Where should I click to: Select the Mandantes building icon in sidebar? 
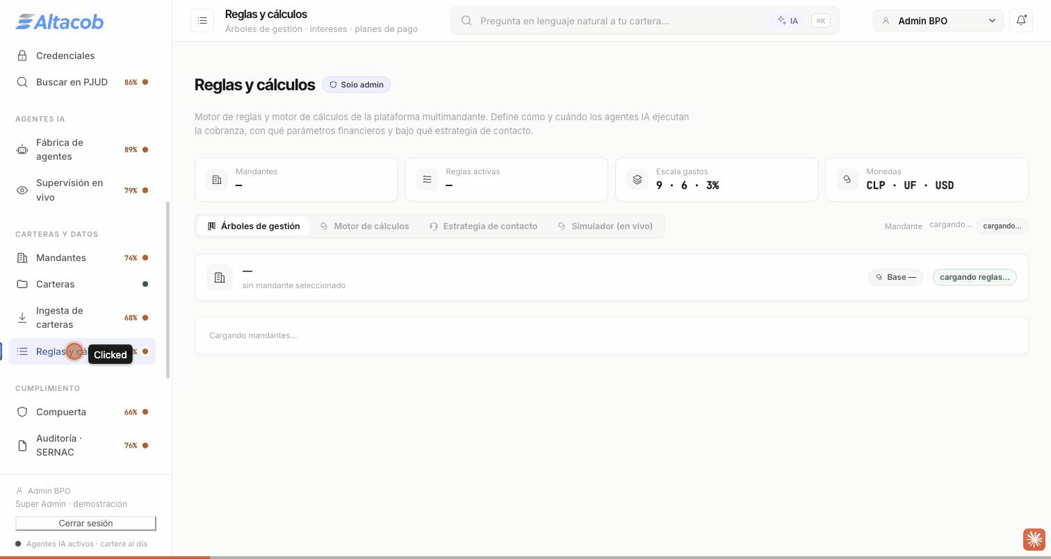[22, 258]
